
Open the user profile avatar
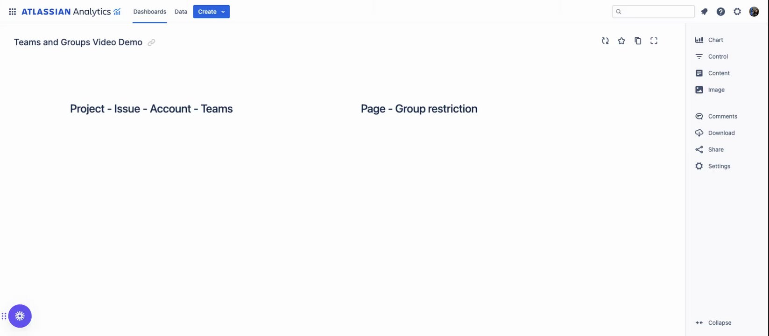coord(754,12)
